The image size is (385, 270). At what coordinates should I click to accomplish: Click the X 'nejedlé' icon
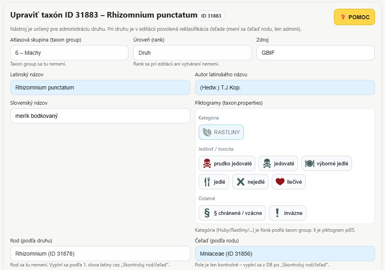(x=240, y=182)
